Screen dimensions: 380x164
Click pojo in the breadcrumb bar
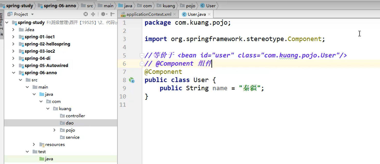(188, 6)
